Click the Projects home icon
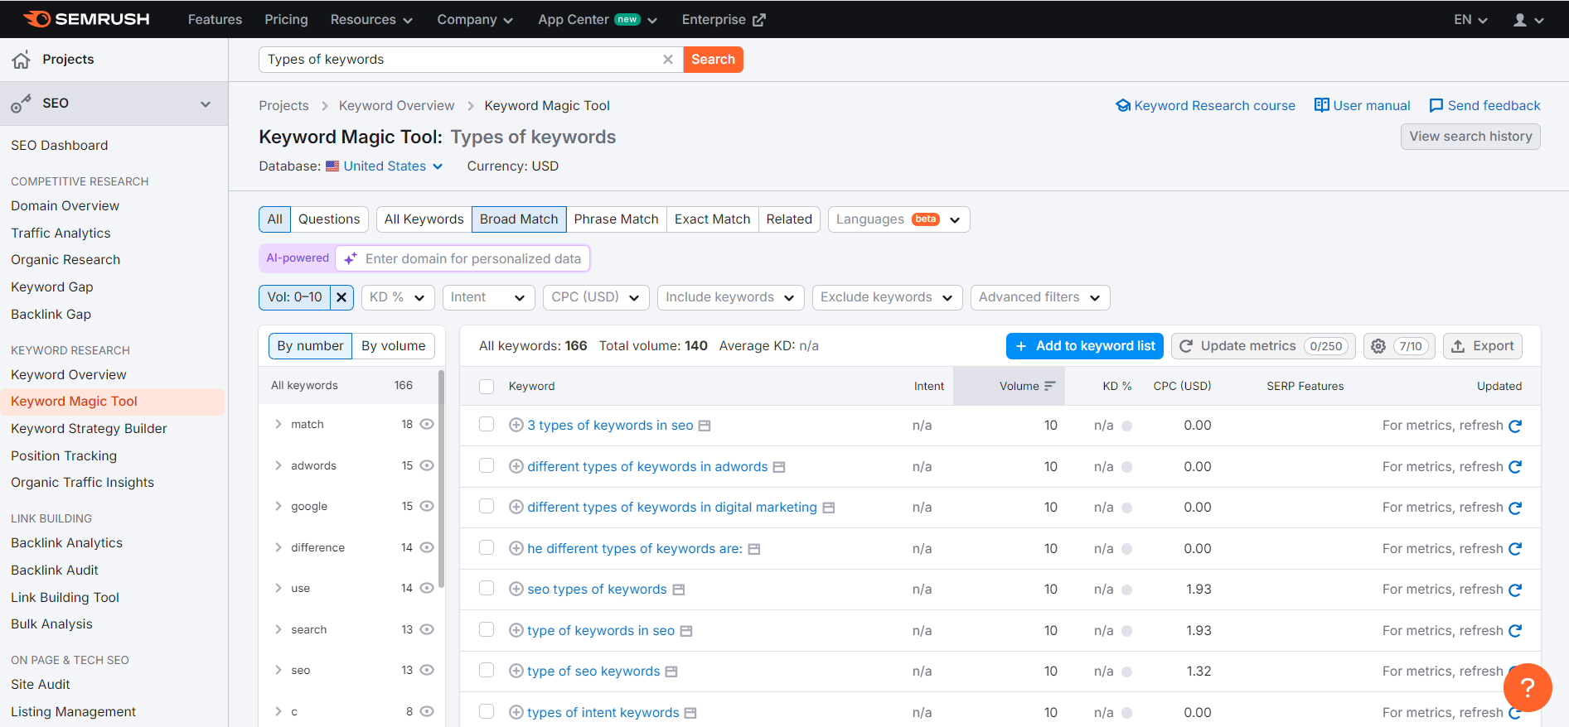The image size is (1569, 727). tap(22, 60)
